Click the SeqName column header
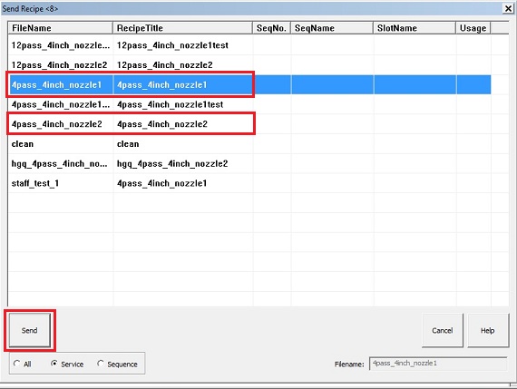 point(332,28)
